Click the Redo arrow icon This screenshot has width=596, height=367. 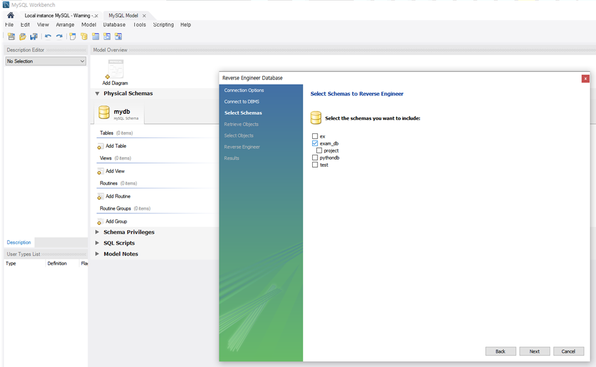[59, 37]
